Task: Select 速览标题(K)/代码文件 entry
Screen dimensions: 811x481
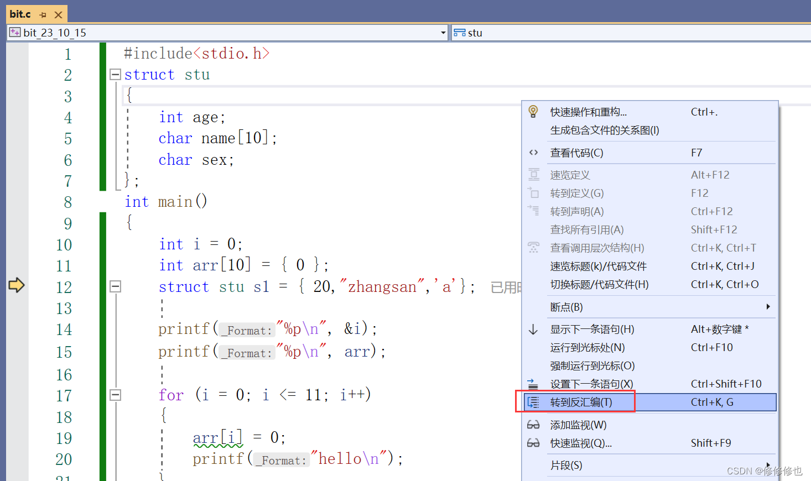Action: 650,266
